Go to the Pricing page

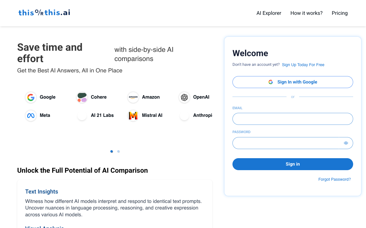click(340, 13)
